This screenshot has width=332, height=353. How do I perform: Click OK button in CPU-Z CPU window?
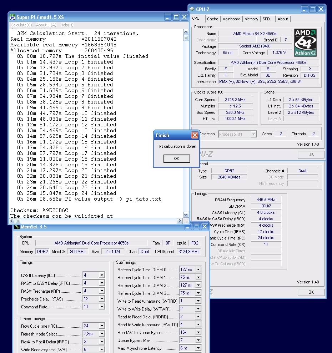(x=311, y=155)
